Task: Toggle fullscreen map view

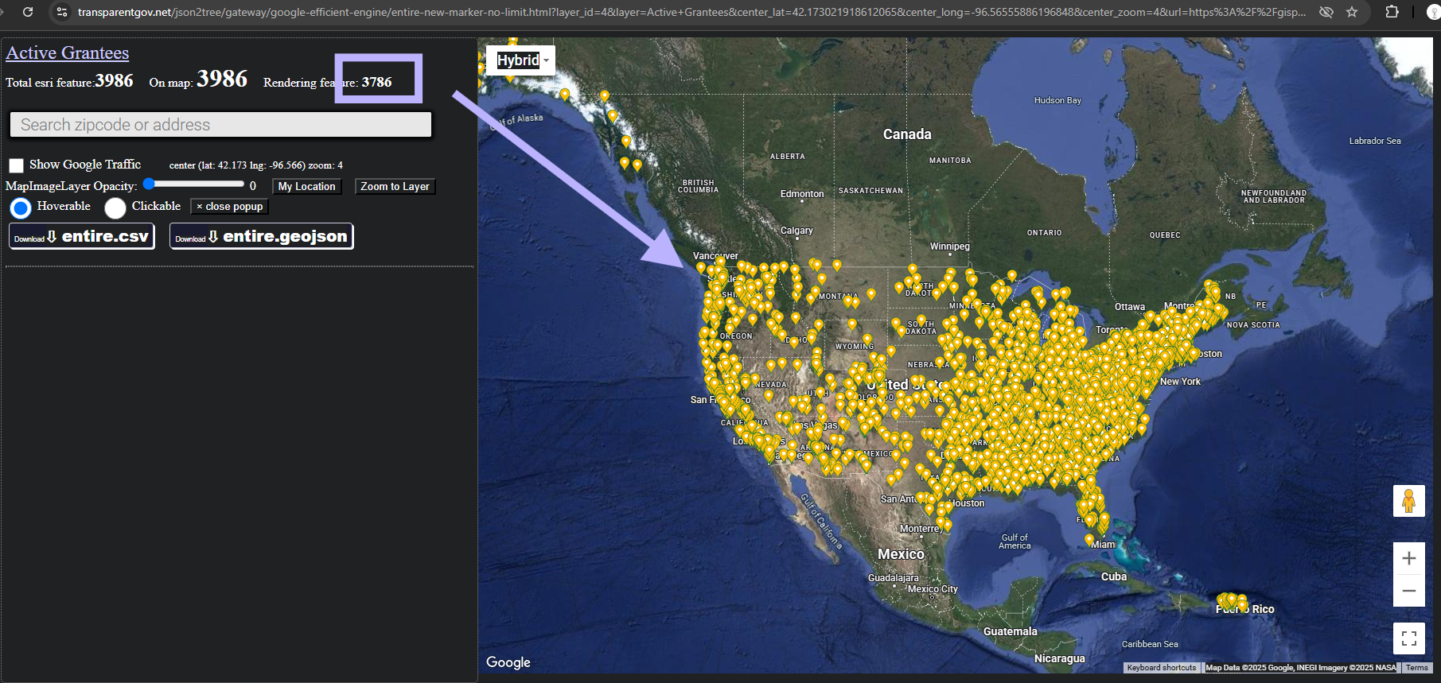Action: 1409,638
